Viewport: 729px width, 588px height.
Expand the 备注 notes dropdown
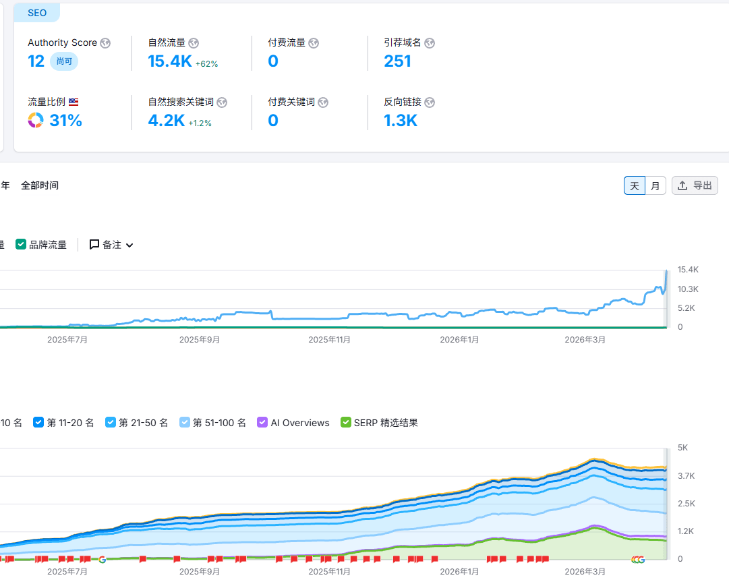(x=111, y=245)
